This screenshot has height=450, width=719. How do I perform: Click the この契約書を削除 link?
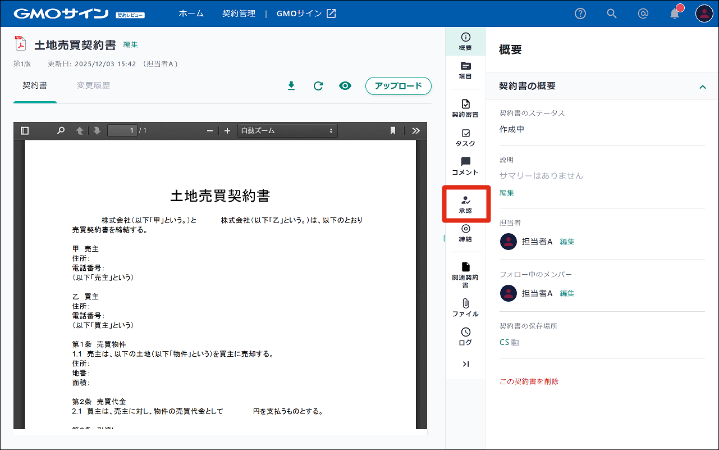point(529,381)
